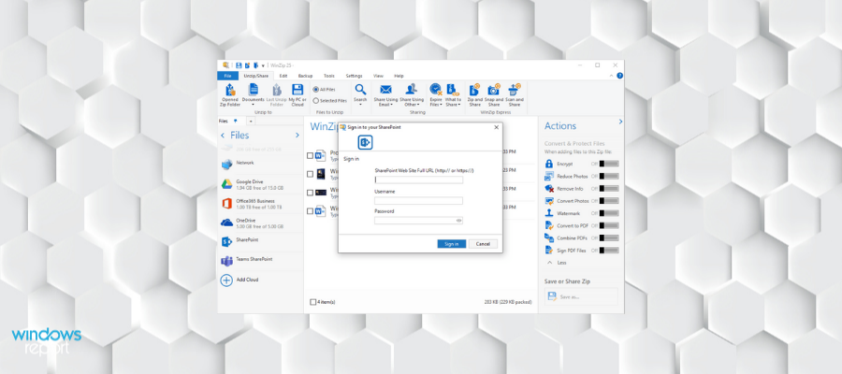Click the Save as... button
The width and height of the screenshot is (842, 374).
point(581,296)
